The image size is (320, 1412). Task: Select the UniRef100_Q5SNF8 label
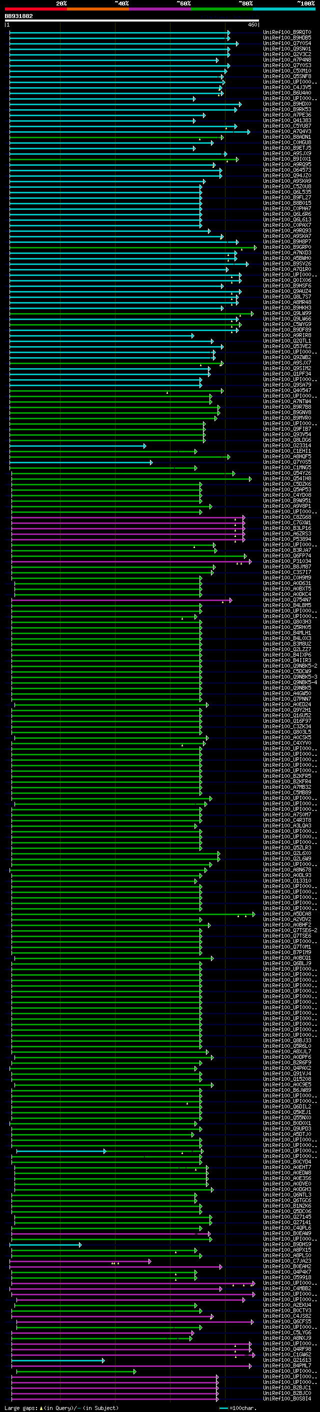click(287, 76)
